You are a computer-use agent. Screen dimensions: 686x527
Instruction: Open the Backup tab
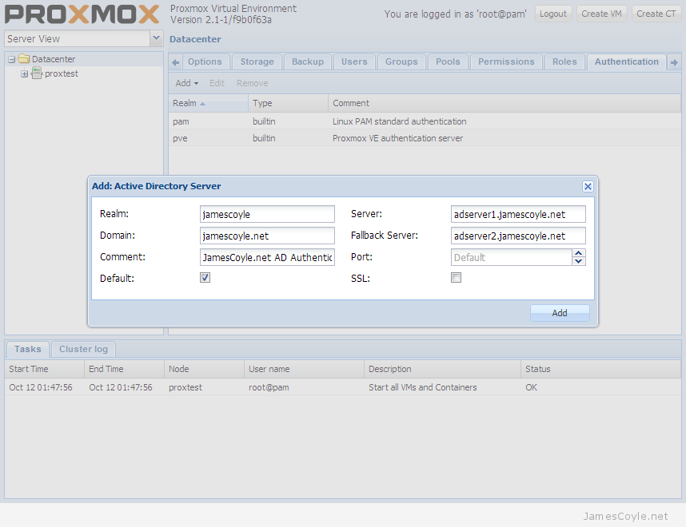click(x=308, y=61)
